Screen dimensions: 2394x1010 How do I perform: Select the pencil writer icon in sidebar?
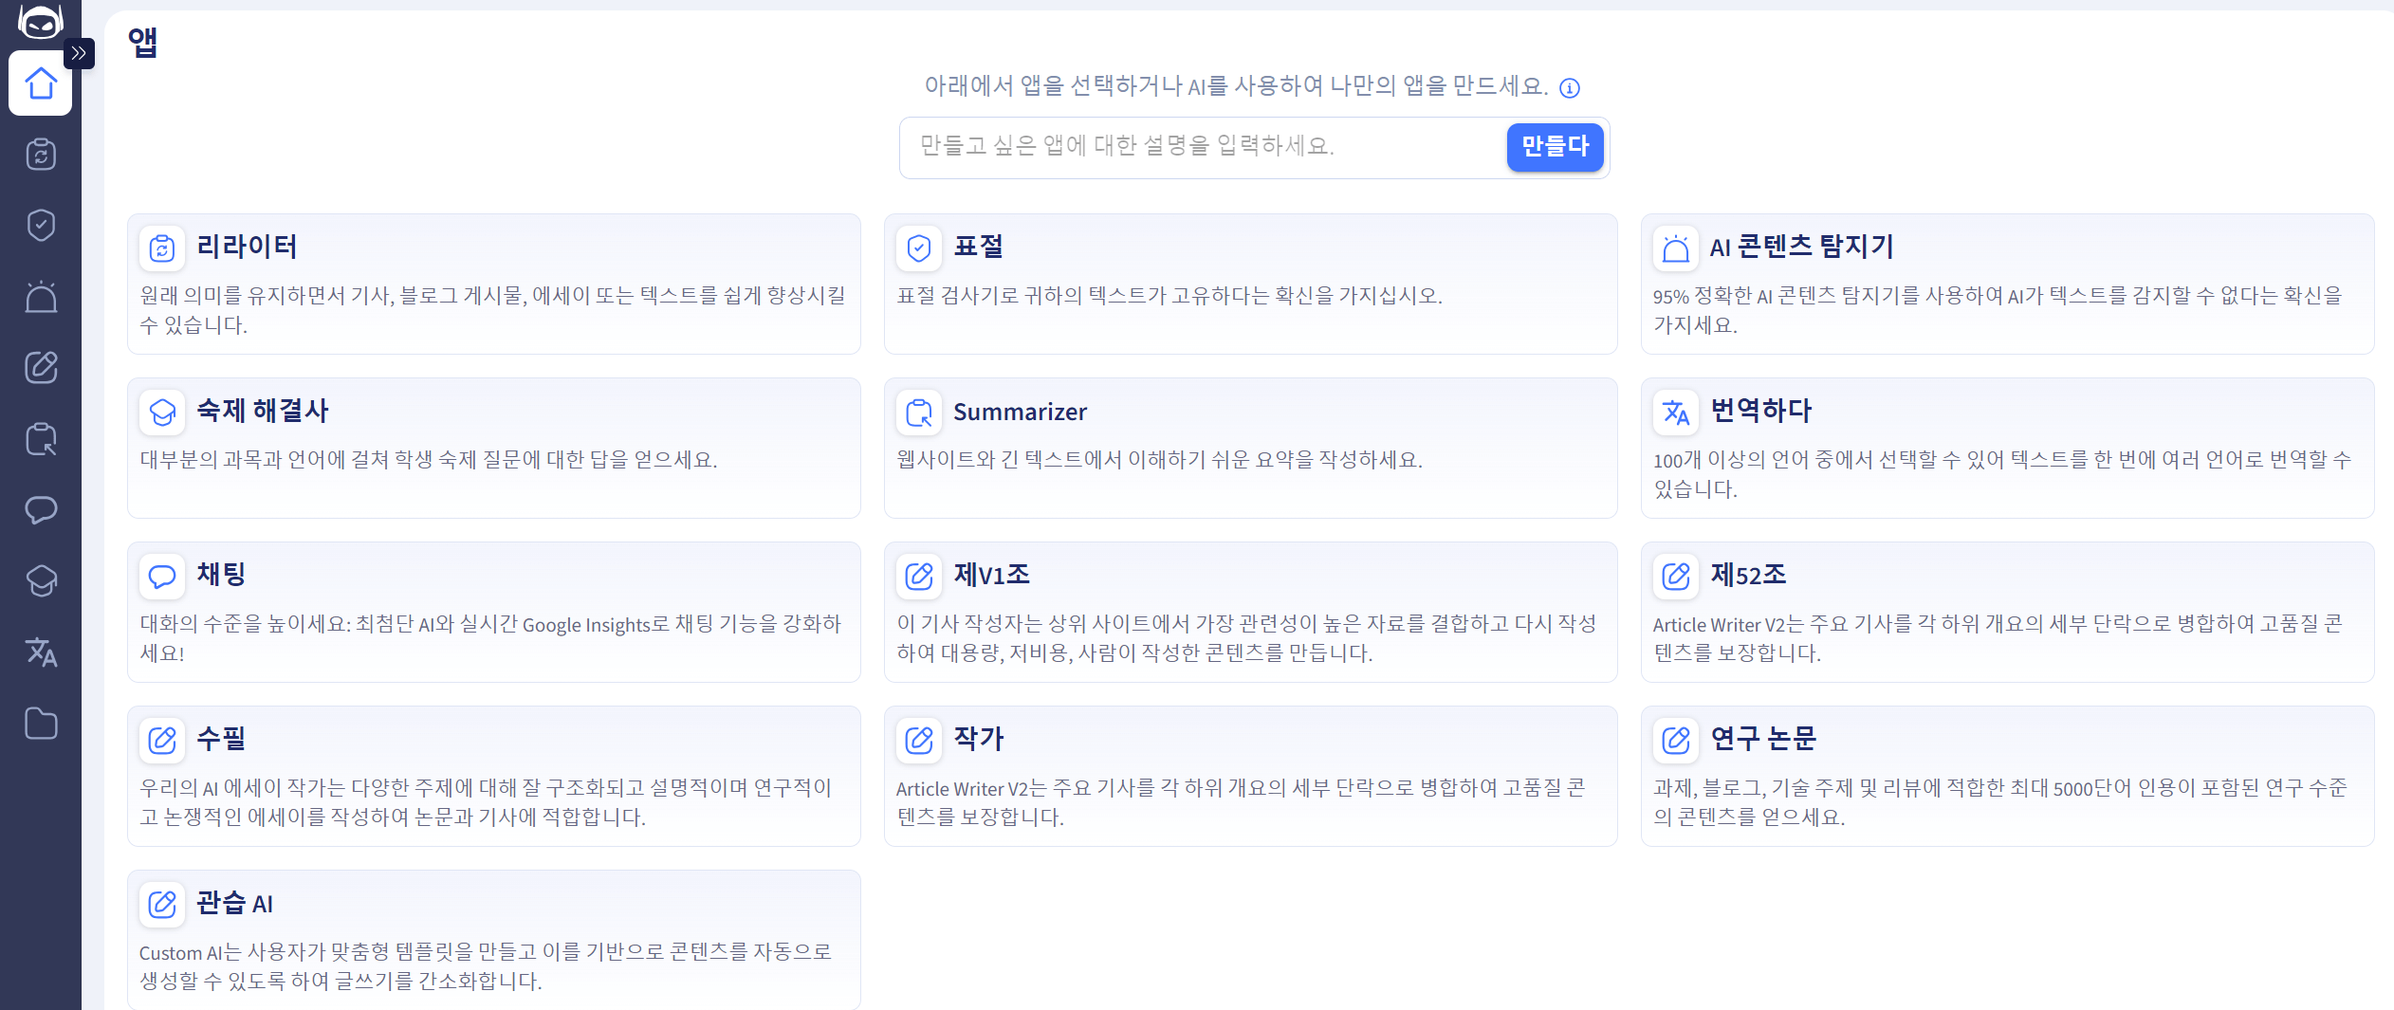40,368
